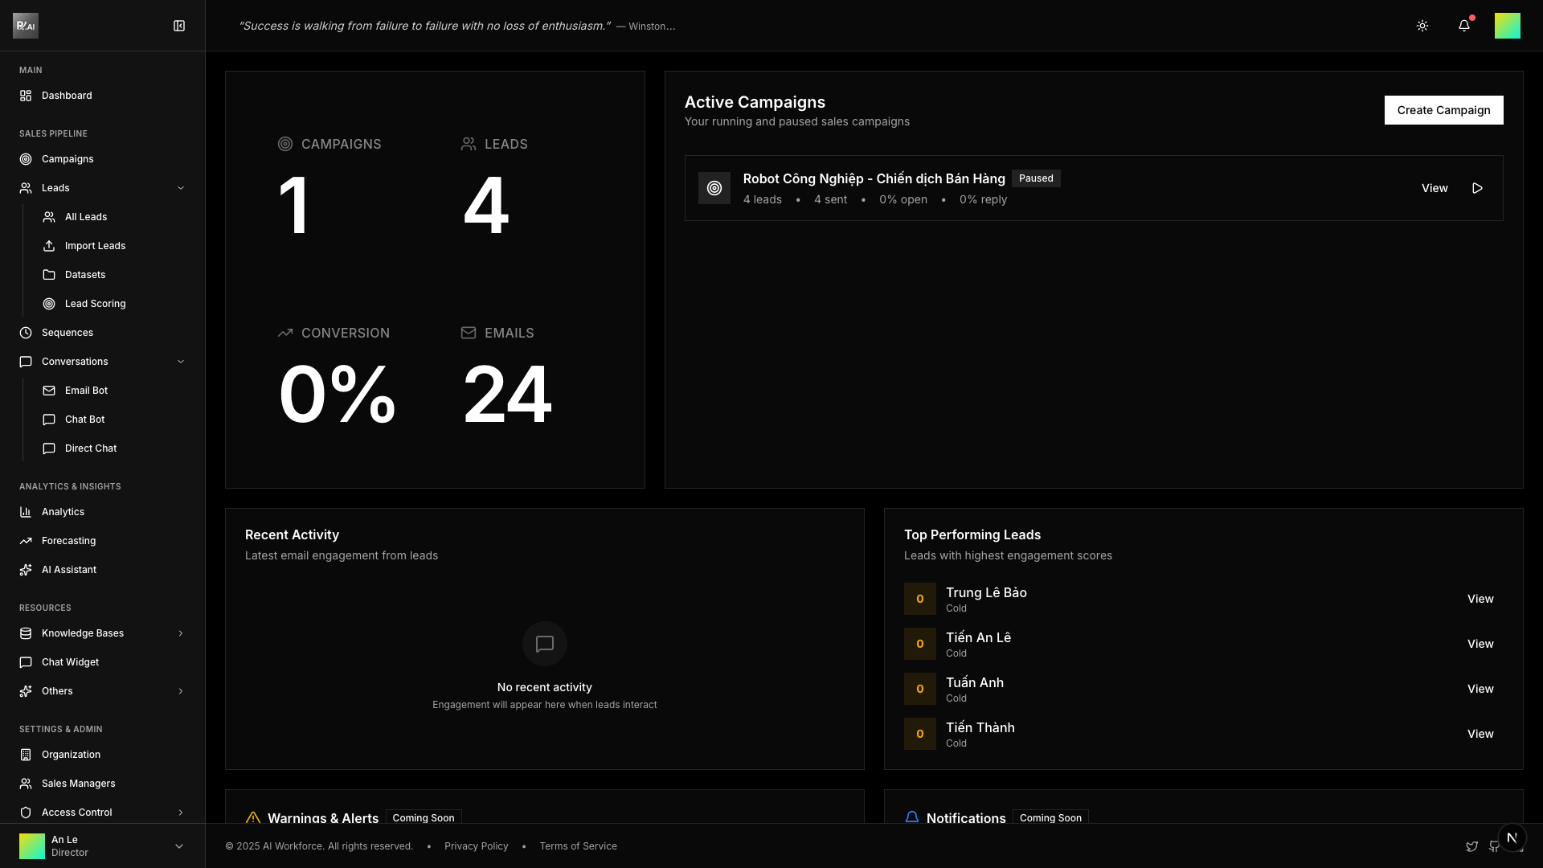Go to Lead Scoring in sidebar
This screenshot has width=1543, height=868.
[95, 304]
